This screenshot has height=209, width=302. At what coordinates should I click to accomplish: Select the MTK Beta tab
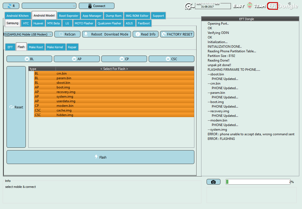tap(53, 23)
